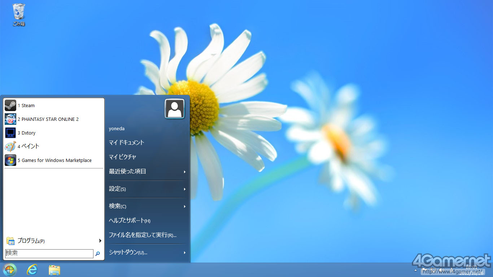The height and width of the screenshot is (277, 493).
Task: Open the yoneda user folder
Action: tap(147, 129)
